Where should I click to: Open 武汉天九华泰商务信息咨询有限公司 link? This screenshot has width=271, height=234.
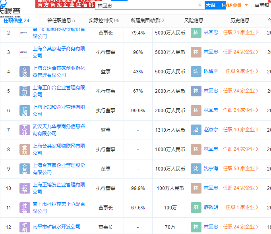[x=59, y=130]
